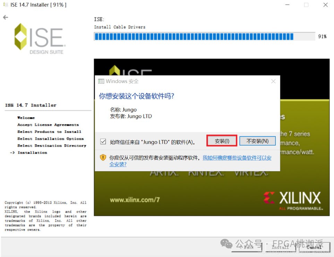Click the yellow warning icon in the dialog

[x=103, y=157]
